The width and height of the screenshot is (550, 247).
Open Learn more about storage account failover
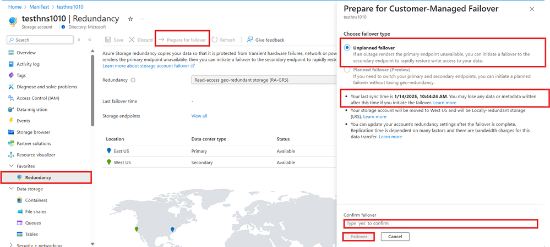149,65
